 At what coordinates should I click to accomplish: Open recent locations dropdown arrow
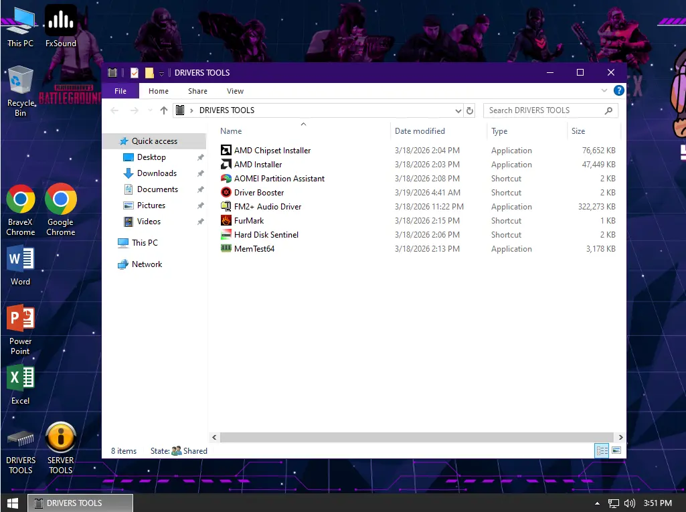pyautogui.click(x=150, y=110)
